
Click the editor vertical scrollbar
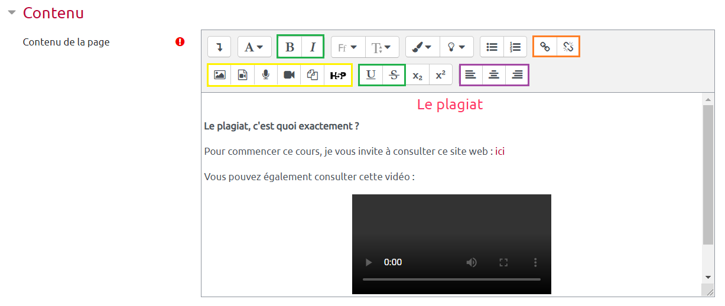click(x=708, y=177)
